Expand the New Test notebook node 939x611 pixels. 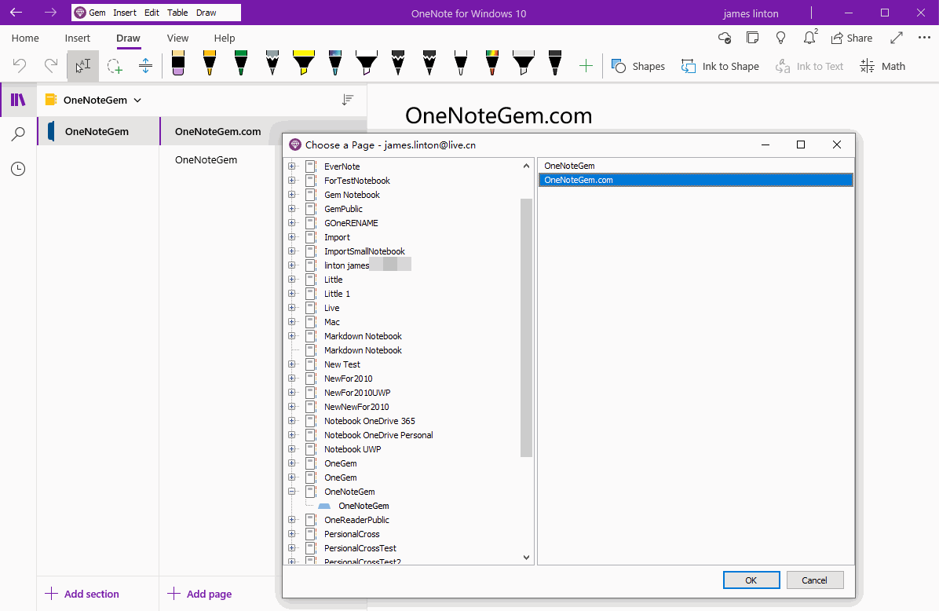[x=291, y=364]
